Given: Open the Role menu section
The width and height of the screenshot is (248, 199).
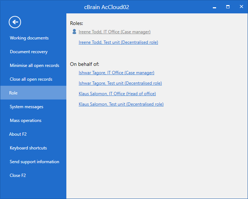Looking at the screenshot, I should point(13,93).
